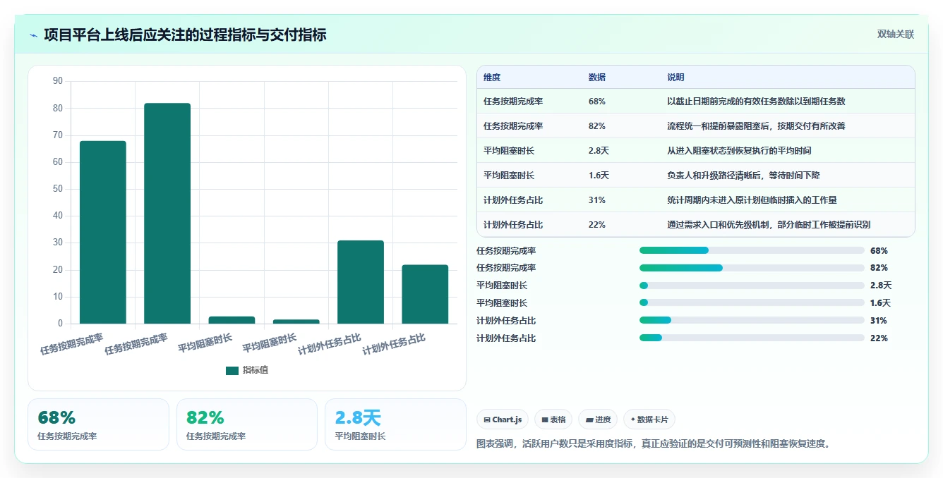Click the progress bar showing 2.8天

pyautogui.click(x=752, y=286)
